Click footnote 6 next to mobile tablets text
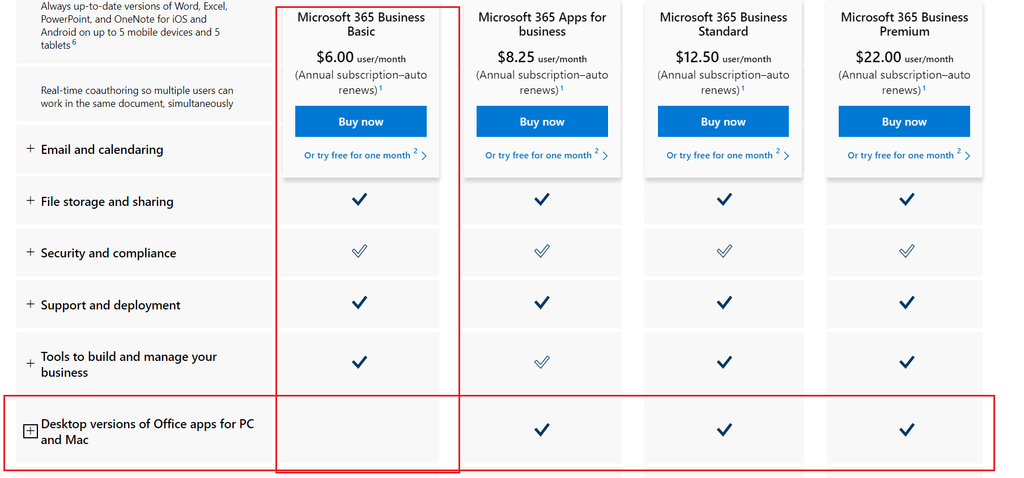Viewport: 1024px width, 478px height. click(74, 42)
